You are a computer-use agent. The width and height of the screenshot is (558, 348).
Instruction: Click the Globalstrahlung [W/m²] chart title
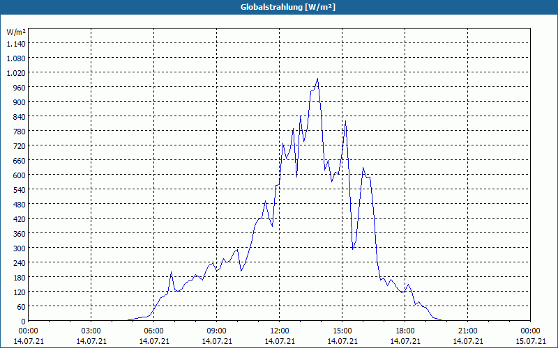(x=287, y=7)
